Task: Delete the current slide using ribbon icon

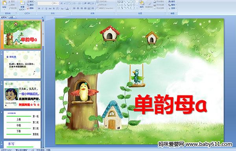Action: 30,8
